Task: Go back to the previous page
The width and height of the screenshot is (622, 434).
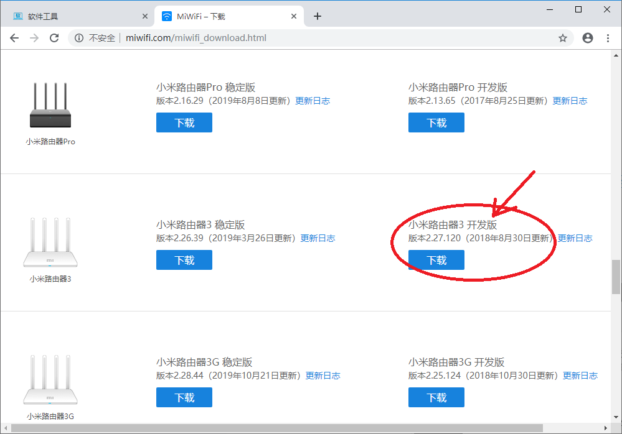Action: 14,38
